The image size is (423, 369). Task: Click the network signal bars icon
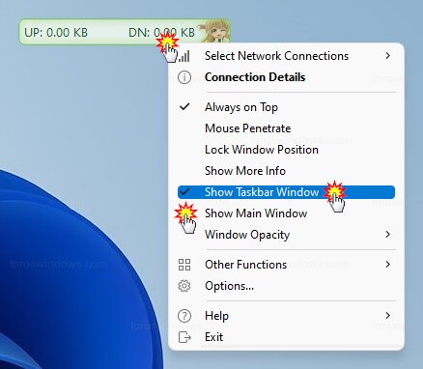[184, 56]
